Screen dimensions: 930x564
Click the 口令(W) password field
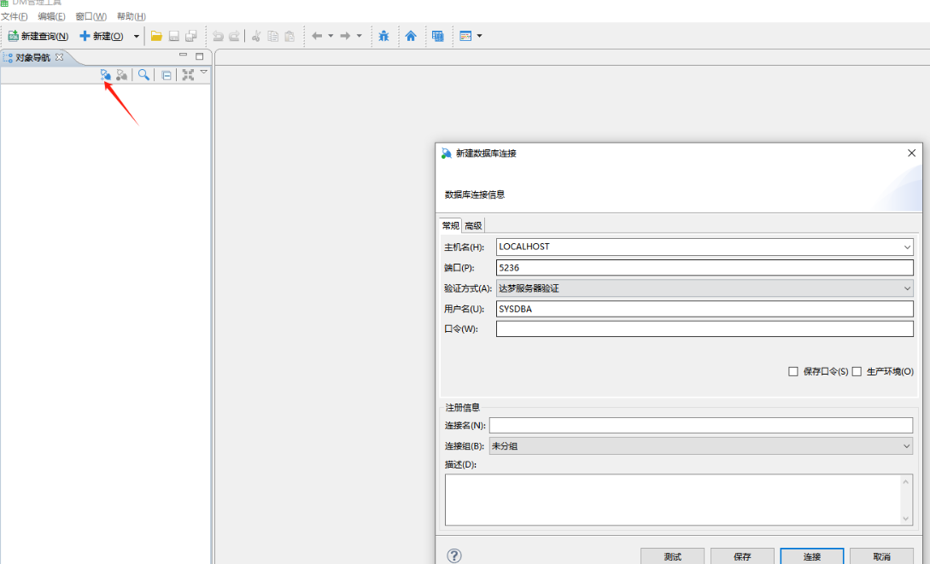pyautogui.click(x=705, y=329)
